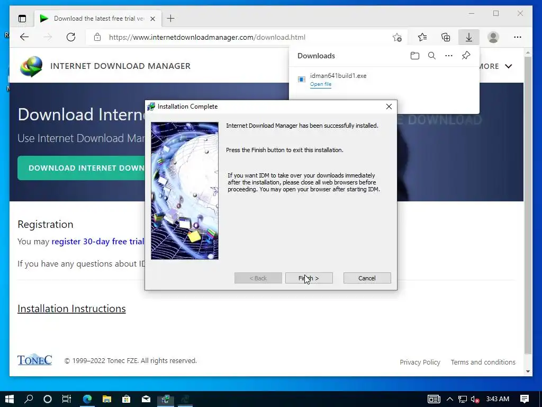Open File Explorer from taskbar
Image resolution: width=542 pixels, height=407 pixels.
107,399
